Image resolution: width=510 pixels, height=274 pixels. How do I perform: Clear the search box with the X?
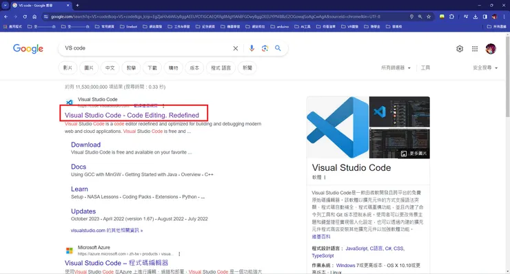pyautogui.click(x=236, y=48)
